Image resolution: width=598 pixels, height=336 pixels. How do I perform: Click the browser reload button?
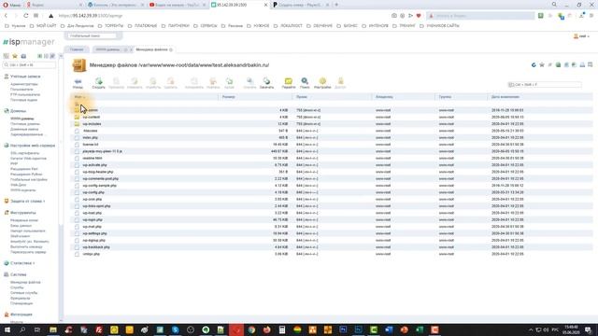25,16
